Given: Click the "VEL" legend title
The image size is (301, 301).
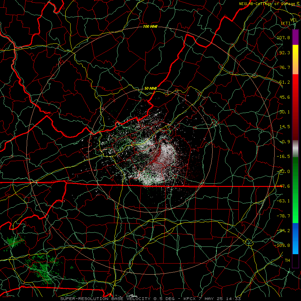Looking at the screenshot, I should pyautogui.click(x=294, y=20).
